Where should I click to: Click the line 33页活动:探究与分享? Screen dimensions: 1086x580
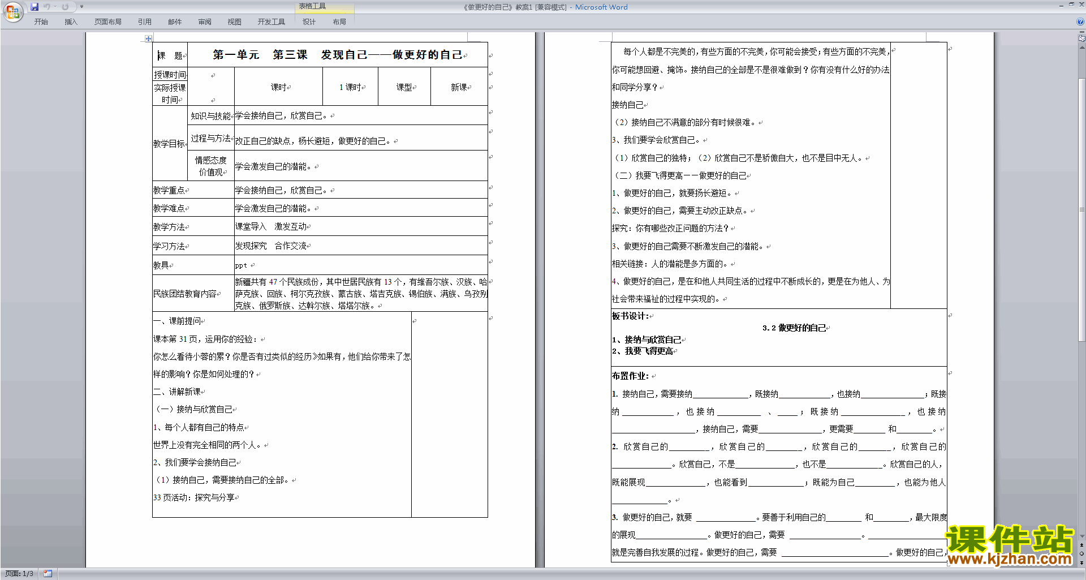coord(194,498)
